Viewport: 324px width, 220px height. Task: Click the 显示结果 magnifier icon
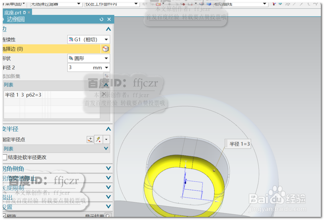(x=108, y=216)
